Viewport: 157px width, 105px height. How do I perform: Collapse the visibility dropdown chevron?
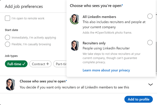point(150,84)
